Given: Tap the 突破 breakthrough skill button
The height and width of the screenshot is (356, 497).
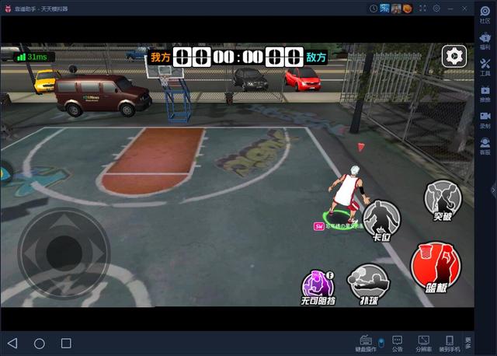Looking at the screenshot, I should (x=443, y=201).
